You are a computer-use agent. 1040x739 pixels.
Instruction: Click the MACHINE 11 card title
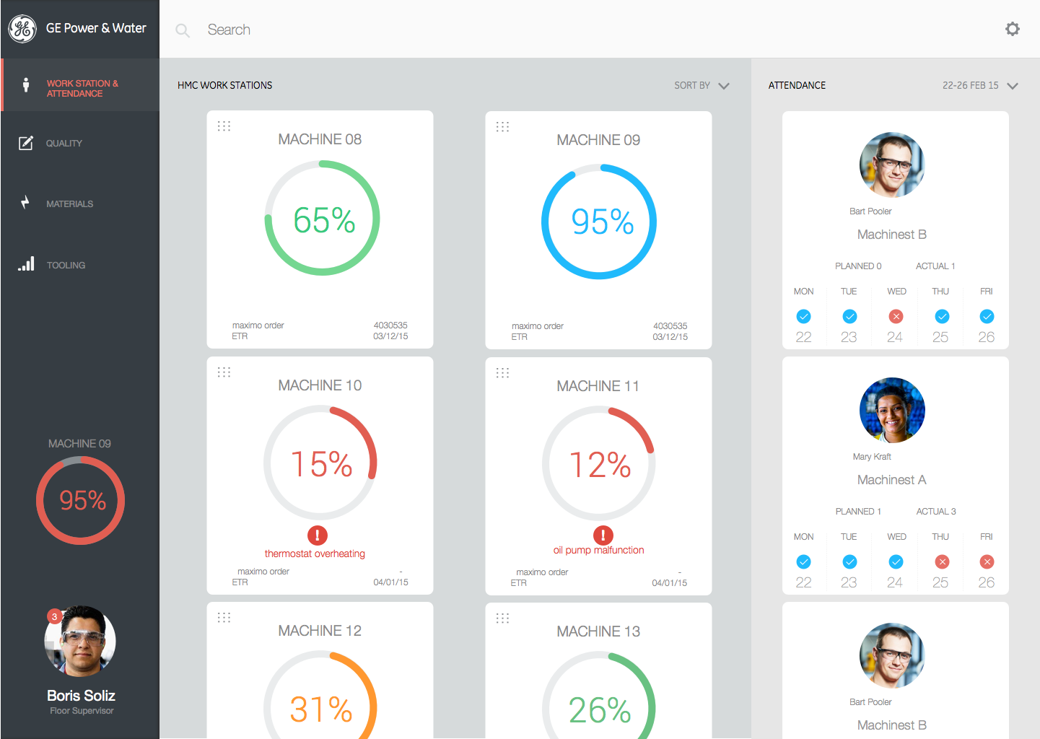(x=598, y=386)
